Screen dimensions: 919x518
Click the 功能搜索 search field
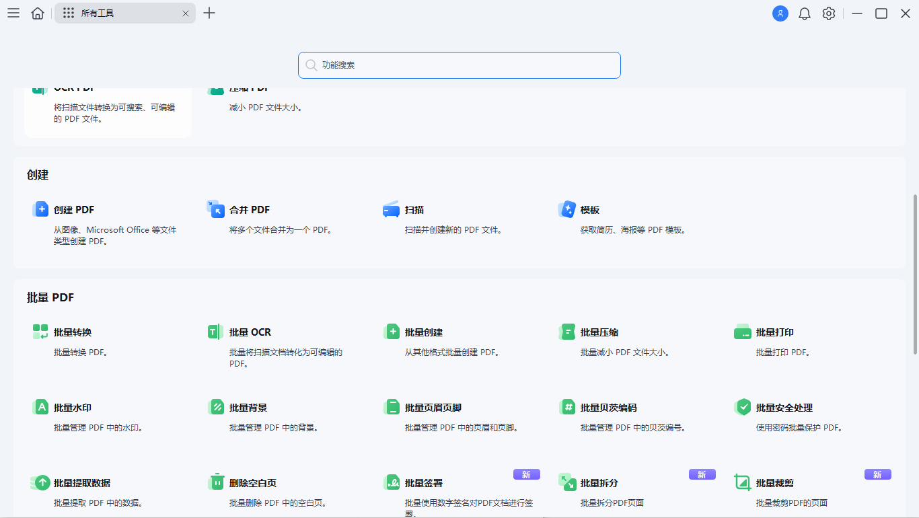pos(459,65)
